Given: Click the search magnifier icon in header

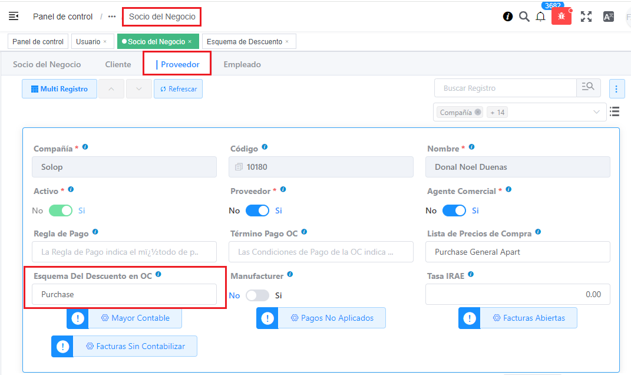Looking at the screenshot, I should 524,17.
